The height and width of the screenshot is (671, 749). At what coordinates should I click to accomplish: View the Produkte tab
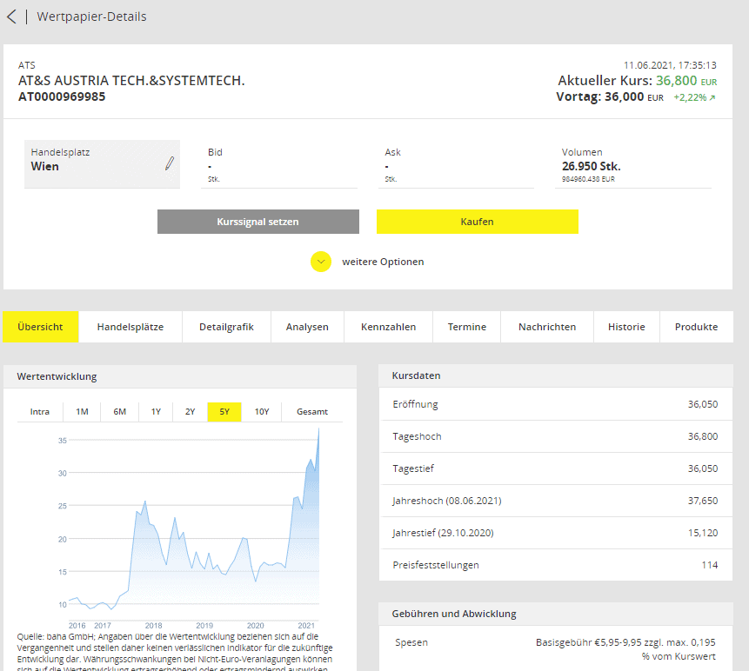click(x=696, y=327)
